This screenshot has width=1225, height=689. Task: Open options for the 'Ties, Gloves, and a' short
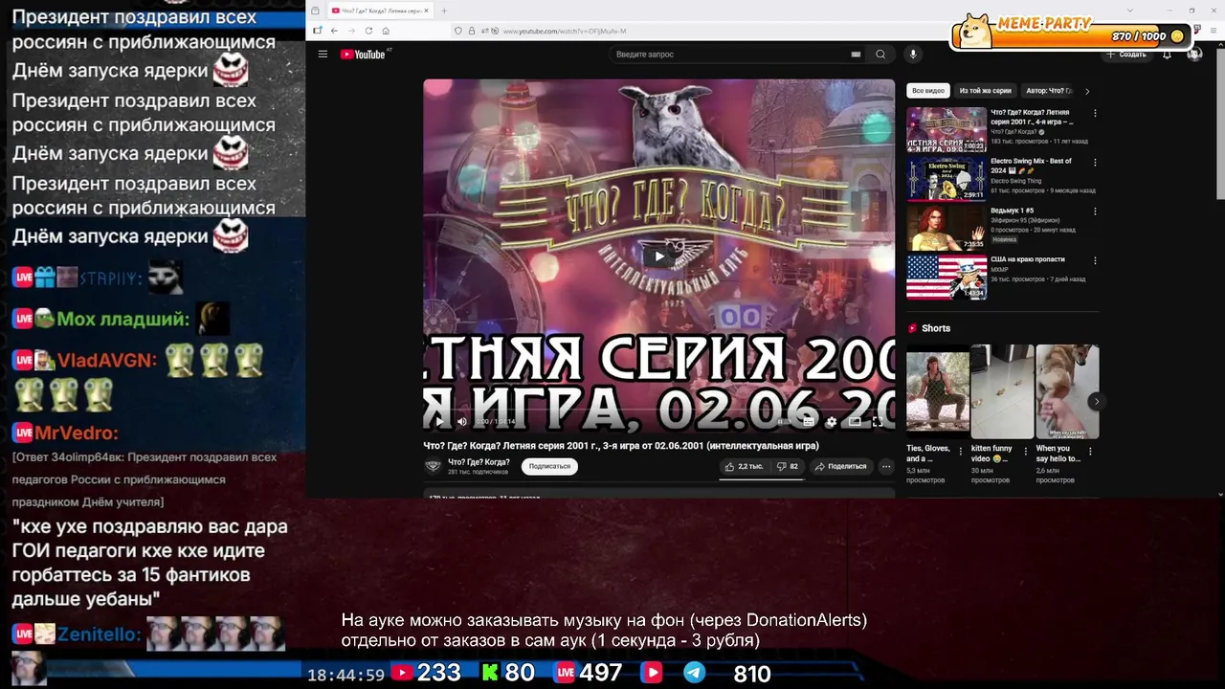point(961,451)
